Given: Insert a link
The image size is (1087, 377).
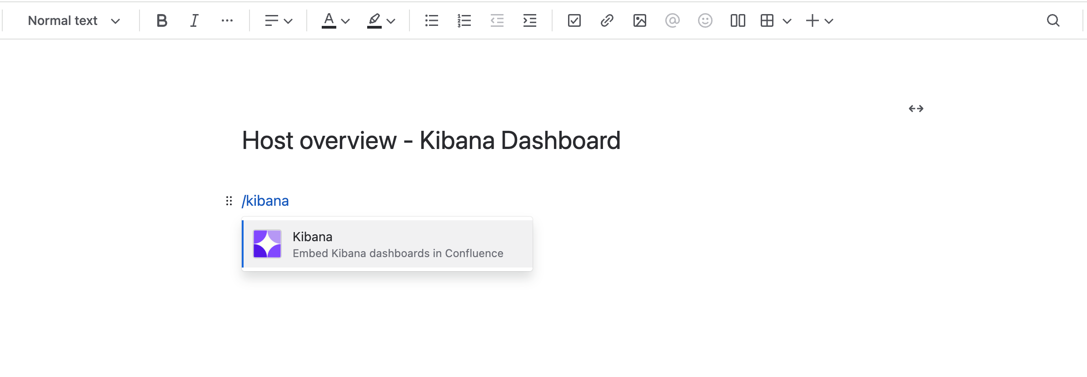Looking at the screenshot, I should pos(607,20).
